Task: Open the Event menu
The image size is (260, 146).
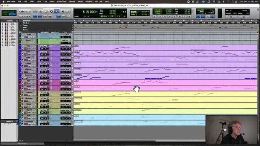Action: click(52, 2)
